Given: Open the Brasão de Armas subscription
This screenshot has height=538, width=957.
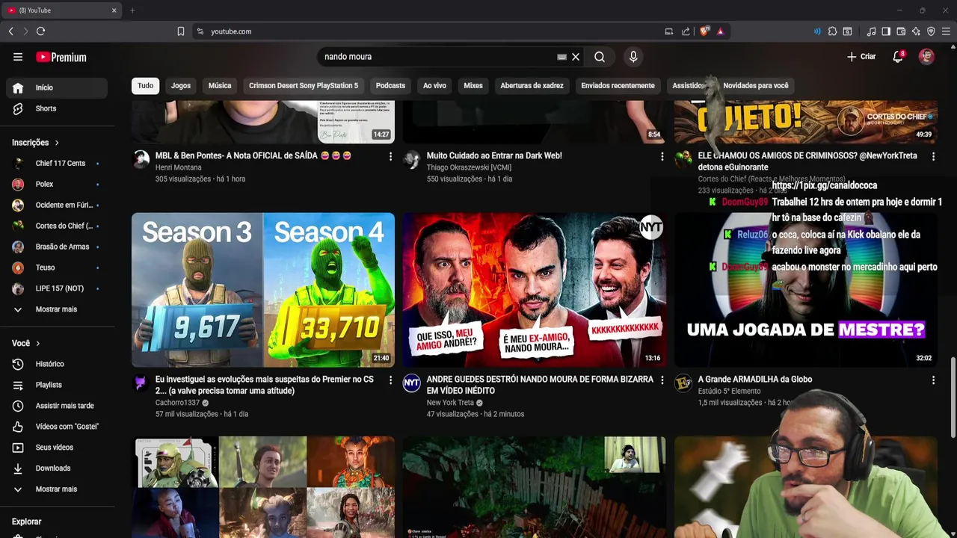Looking at the screenshot, I should (57, 247).
